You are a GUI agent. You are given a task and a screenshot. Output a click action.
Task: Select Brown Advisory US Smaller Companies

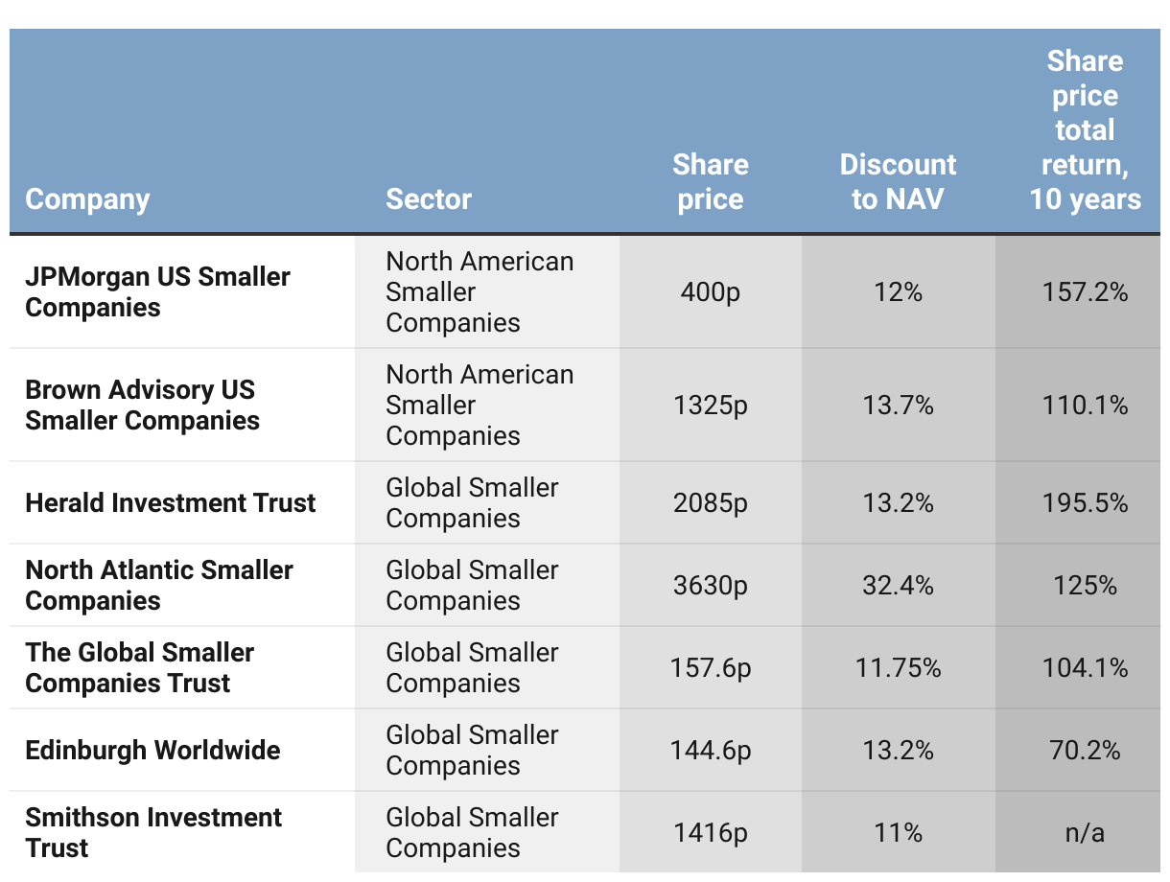(x=143, y=406)
